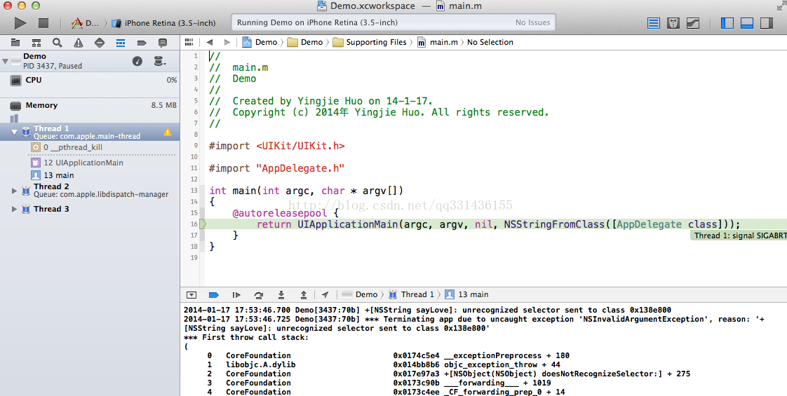Continue program execution

tap(236, 295)
